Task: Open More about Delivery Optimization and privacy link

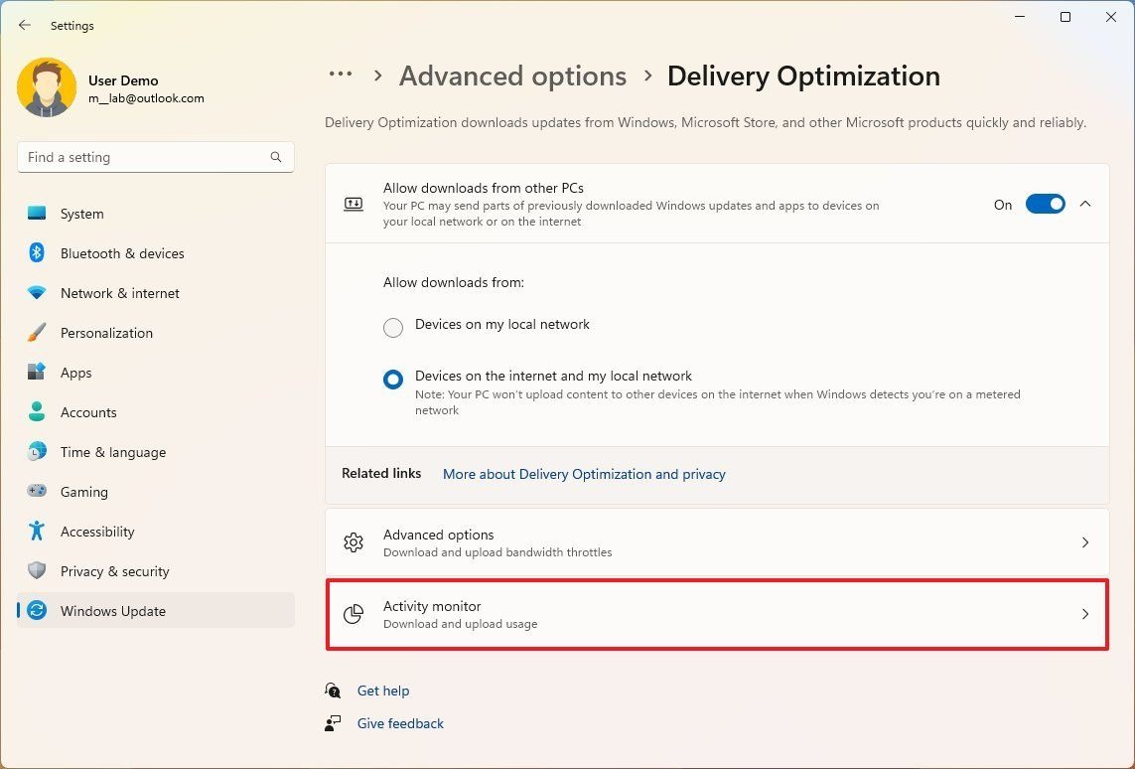Action: pyautogui.click(x=584, y=474)
